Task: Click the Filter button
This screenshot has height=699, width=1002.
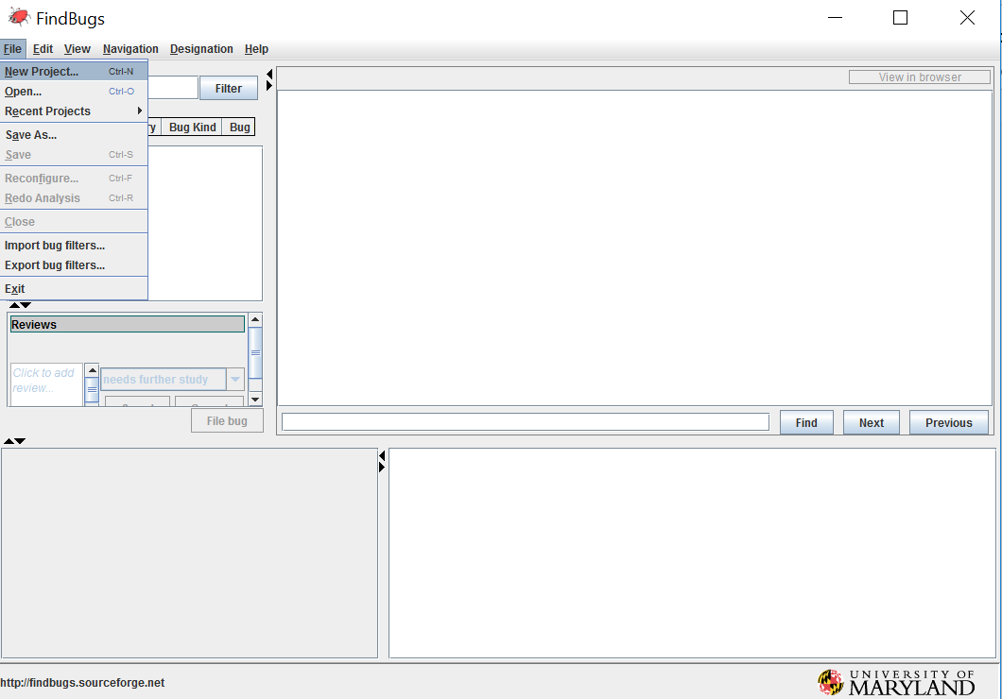Action: click(x=228, y=89)
